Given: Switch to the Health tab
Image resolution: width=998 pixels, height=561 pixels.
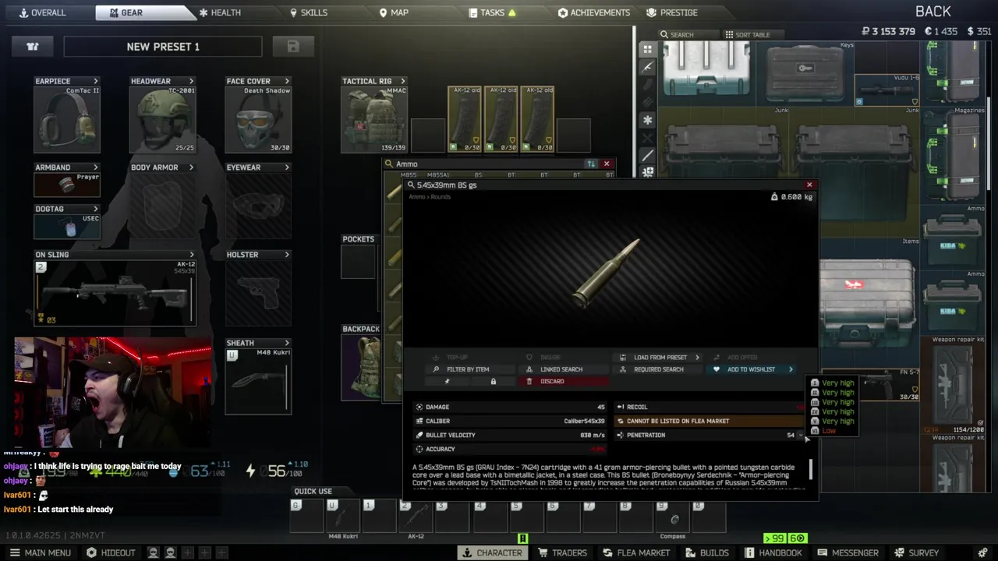Looking at the screenshot, I should 220,12.
